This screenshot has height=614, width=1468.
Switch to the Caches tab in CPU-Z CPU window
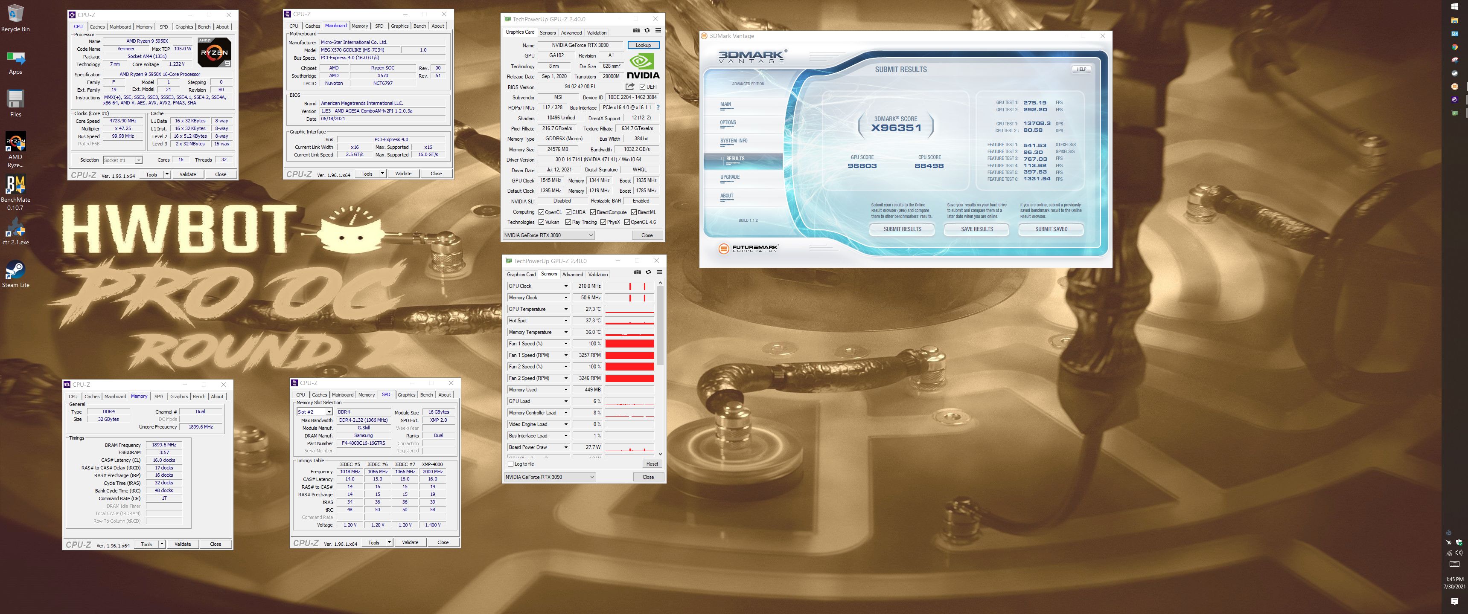click(x=97, y=27)
